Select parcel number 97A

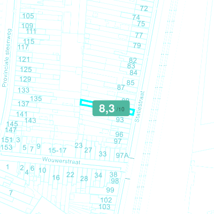(122, 156)
